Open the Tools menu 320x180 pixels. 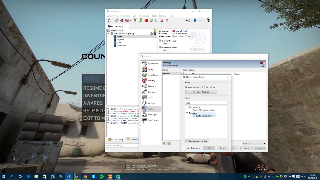tap(154, 16)
